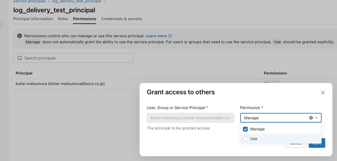This screenshot has height=161, width=337.
Task: Click the external link icon beside Learn more
Action: [170, 36]
